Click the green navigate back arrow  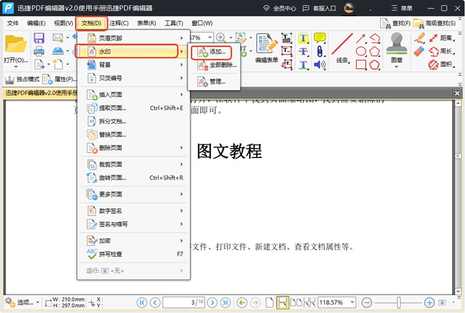click(242, 302)
